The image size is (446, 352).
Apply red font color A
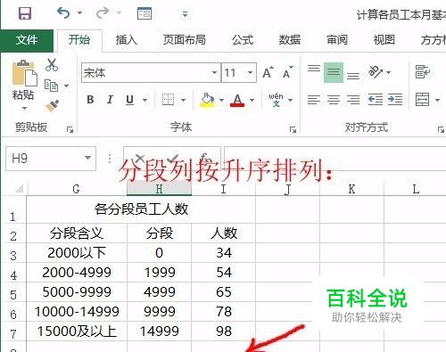(x=237, y=100)
